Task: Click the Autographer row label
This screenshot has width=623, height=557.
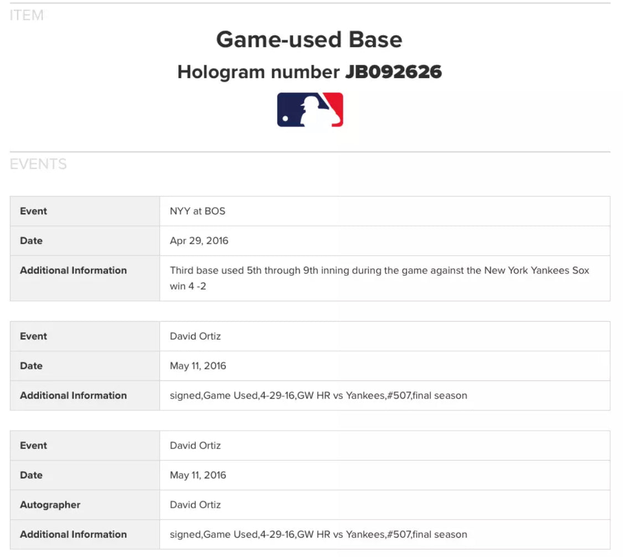Action: point(50,505)
